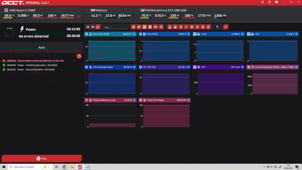Click the 'No errors detected' status text
The width and height of the screenshot is (302, 170).
pos(34,36)
